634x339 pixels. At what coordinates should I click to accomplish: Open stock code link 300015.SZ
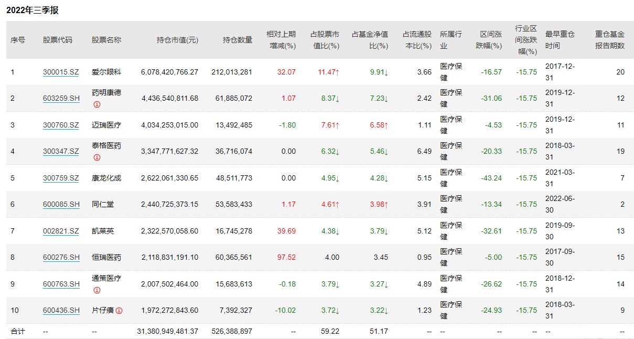[61, 72]
